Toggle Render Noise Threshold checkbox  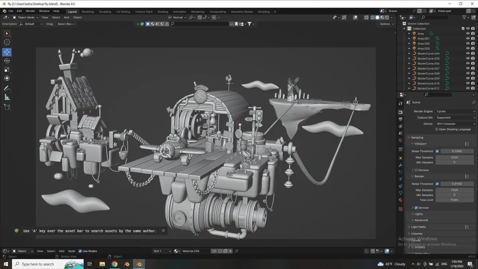pyautogui.click(x=437, y=184)
